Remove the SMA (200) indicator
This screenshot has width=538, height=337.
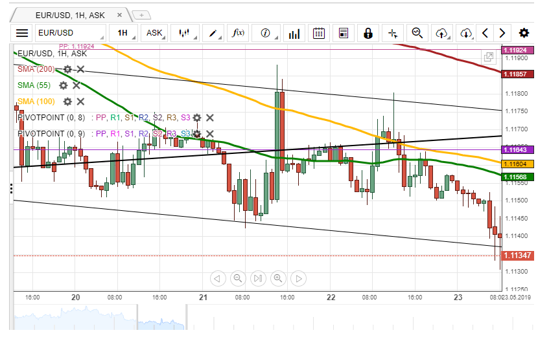80,69
